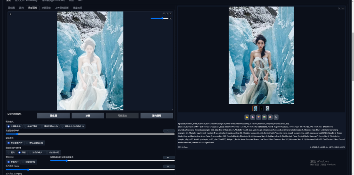The width and height of the screenshot is (354, 175).
Task: Select latent upscale resize mode option
Action: pos(72,126)
